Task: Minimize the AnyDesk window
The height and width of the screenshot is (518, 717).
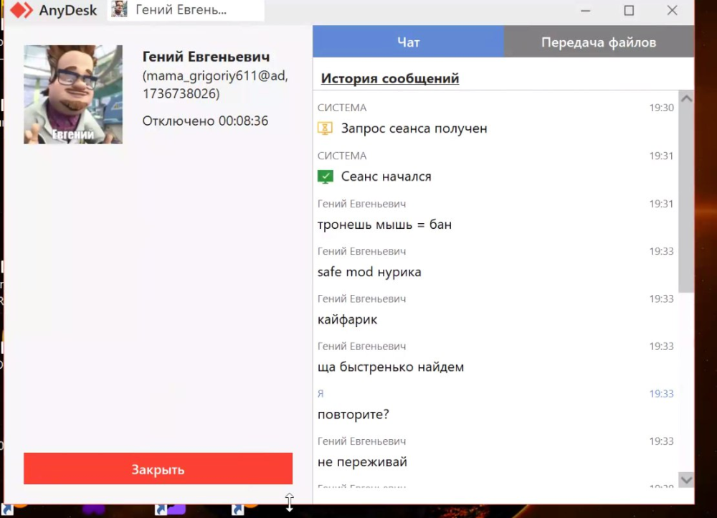Action: 586,10
